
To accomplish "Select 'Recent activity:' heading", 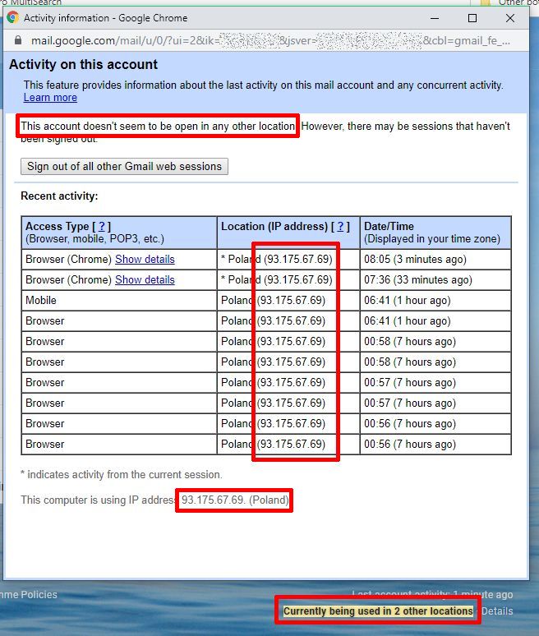I will coord(59,196).
